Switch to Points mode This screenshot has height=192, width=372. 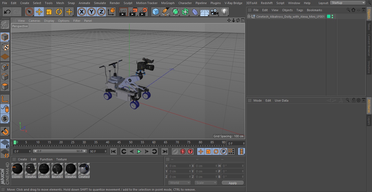coord(5,67)
